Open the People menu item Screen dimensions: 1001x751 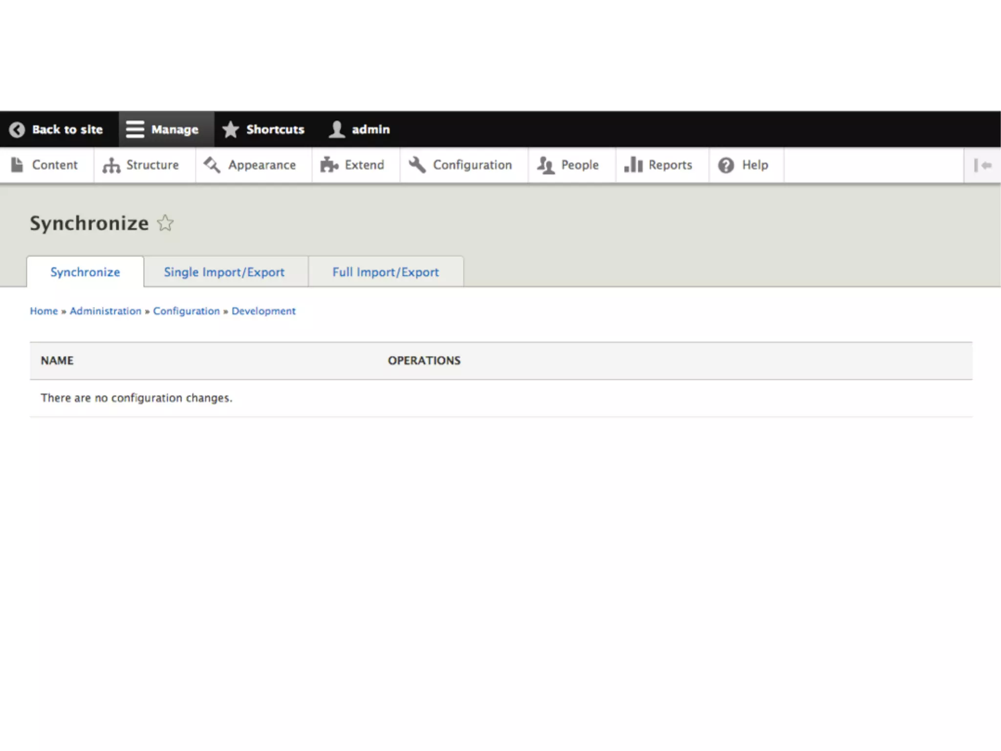[x=579, y=165]
